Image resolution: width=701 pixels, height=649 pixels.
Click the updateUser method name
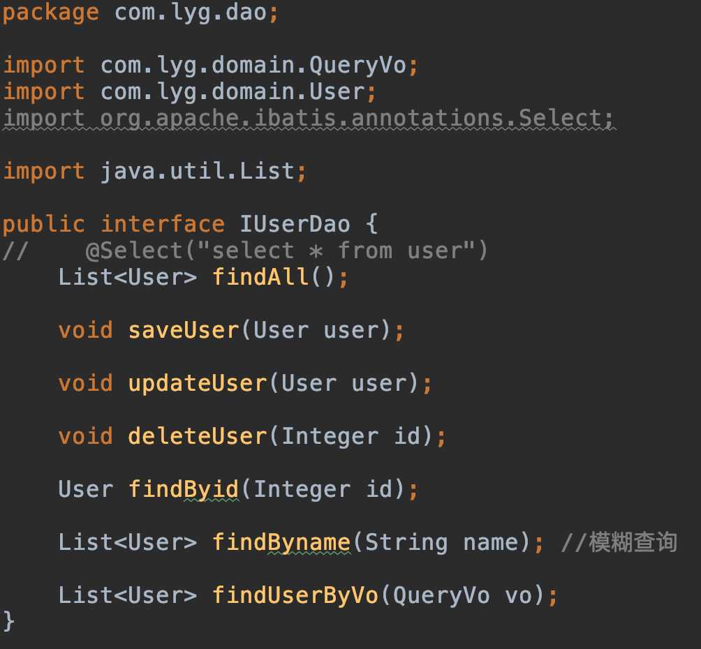tap(198, 383)
